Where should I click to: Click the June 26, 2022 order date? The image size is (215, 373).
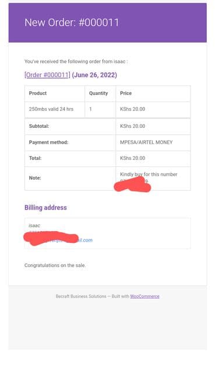tap(94, 75)
